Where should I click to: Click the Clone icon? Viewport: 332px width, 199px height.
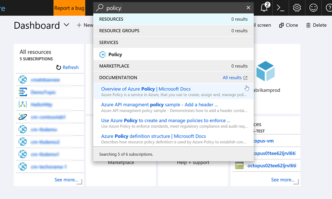click(x=281, y=25)
